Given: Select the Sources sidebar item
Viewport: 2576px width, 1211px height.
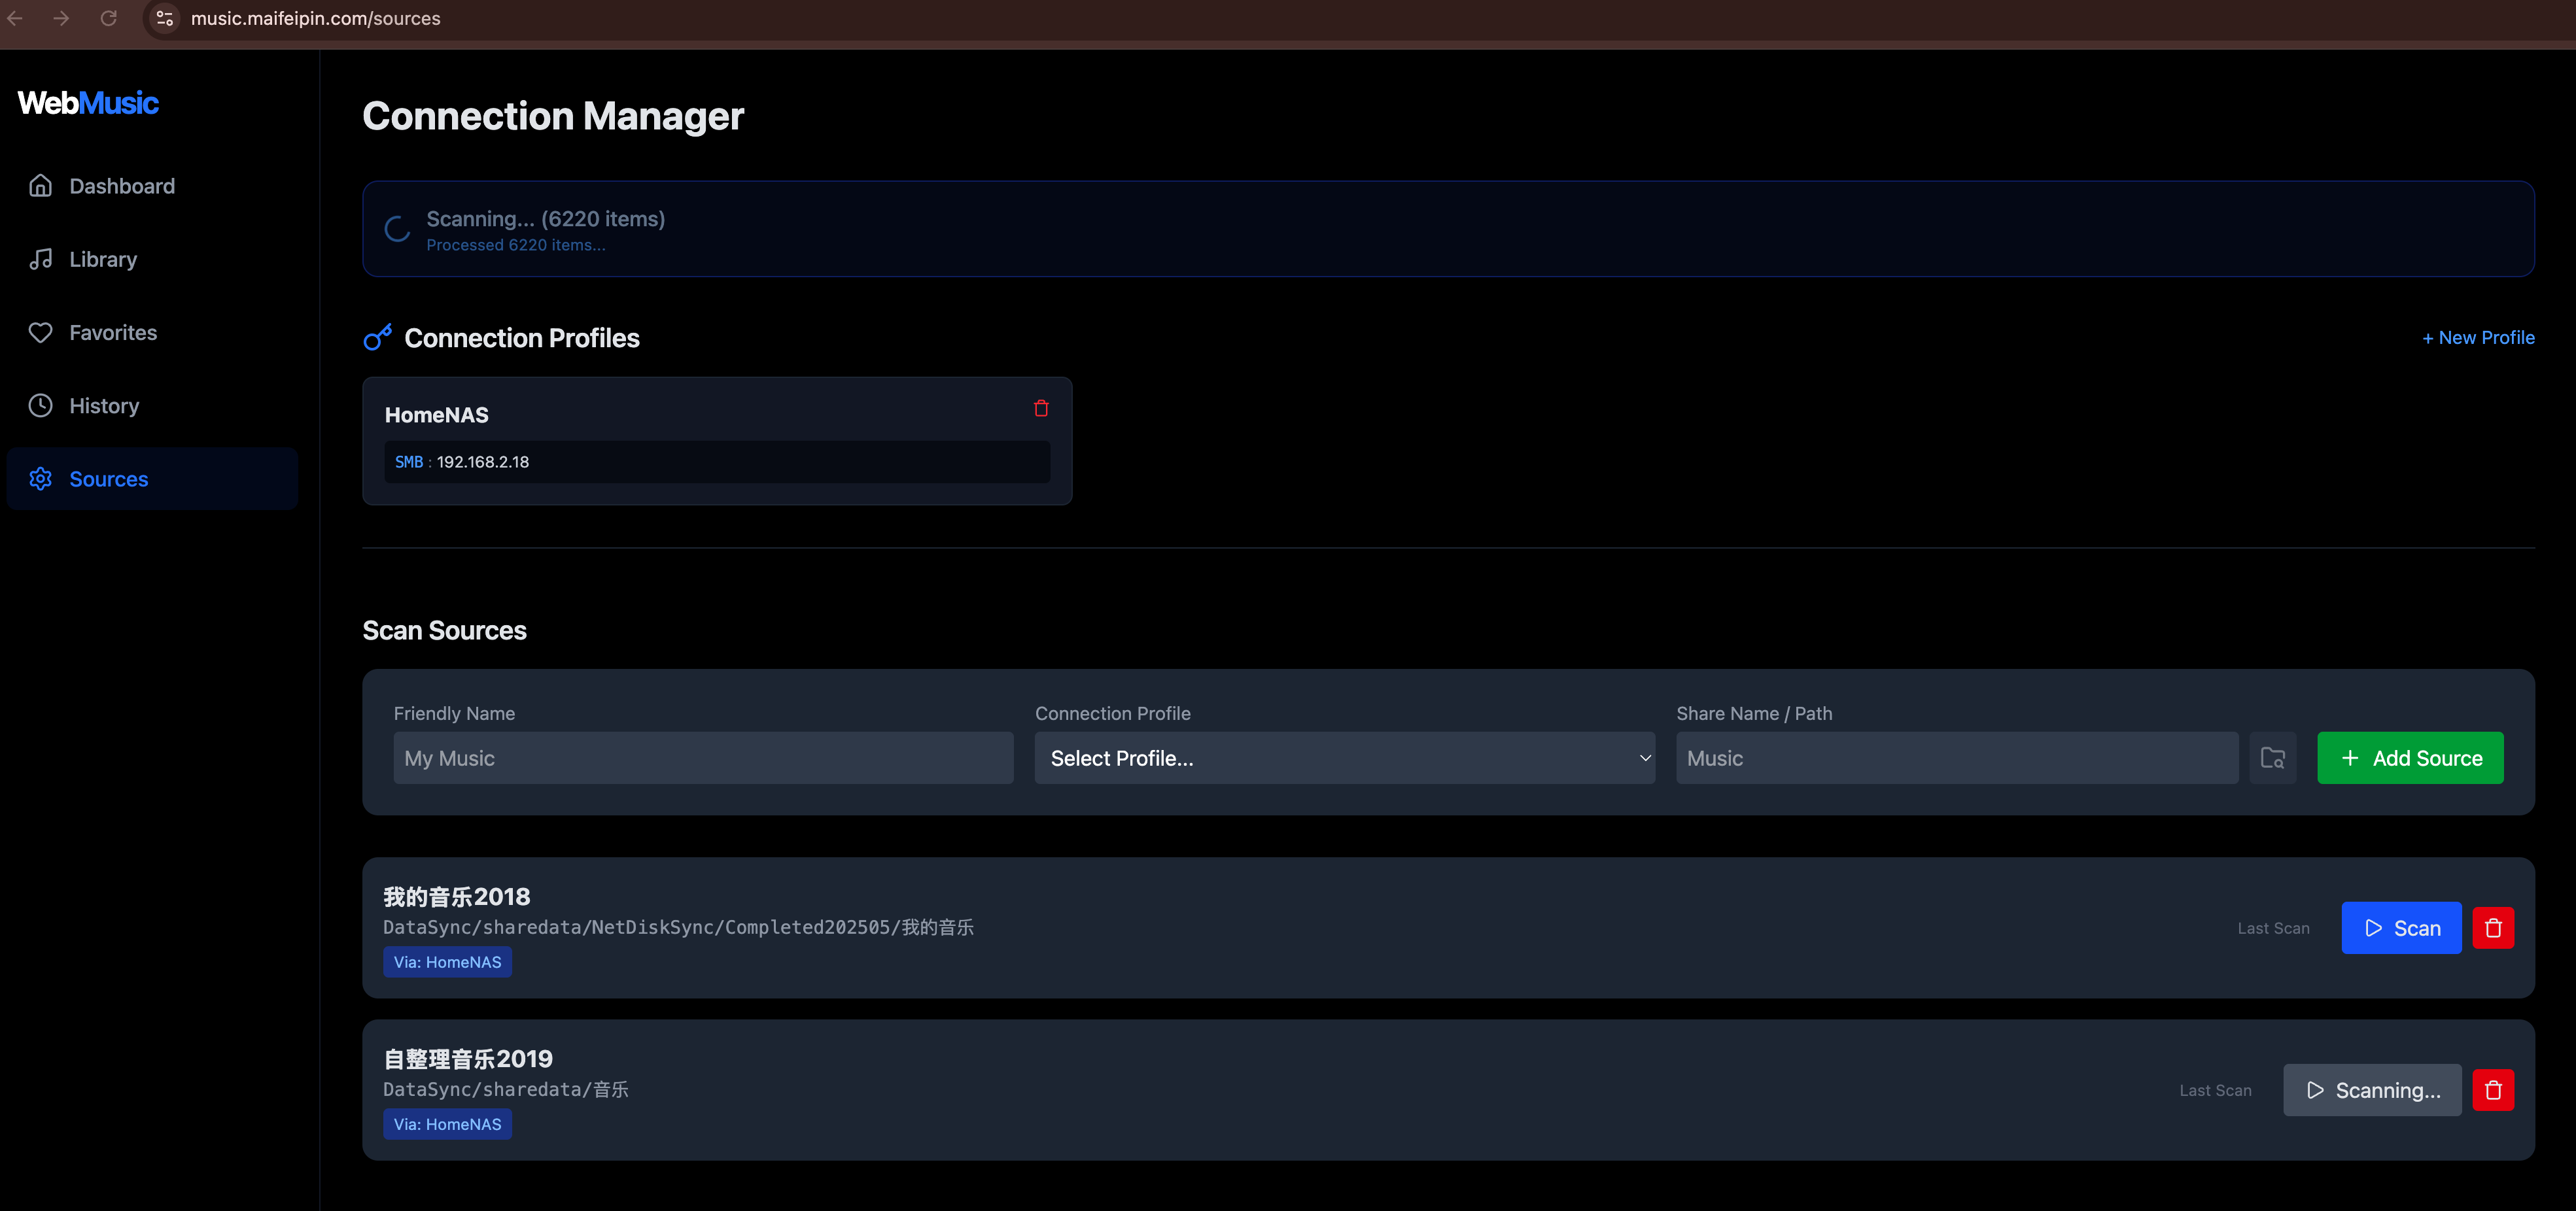Looking at the screenshot, I should click(x=108, y=479).
